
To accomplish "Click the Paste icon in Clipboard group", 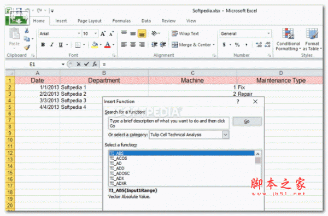I will [x=14, y=34].
